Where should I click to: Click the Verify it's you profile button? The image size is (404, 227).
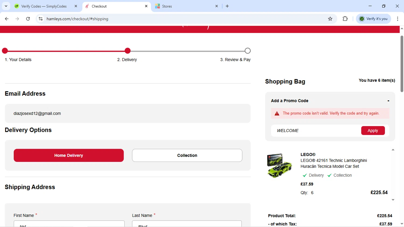pyautogui.click(x=374, y=19)
